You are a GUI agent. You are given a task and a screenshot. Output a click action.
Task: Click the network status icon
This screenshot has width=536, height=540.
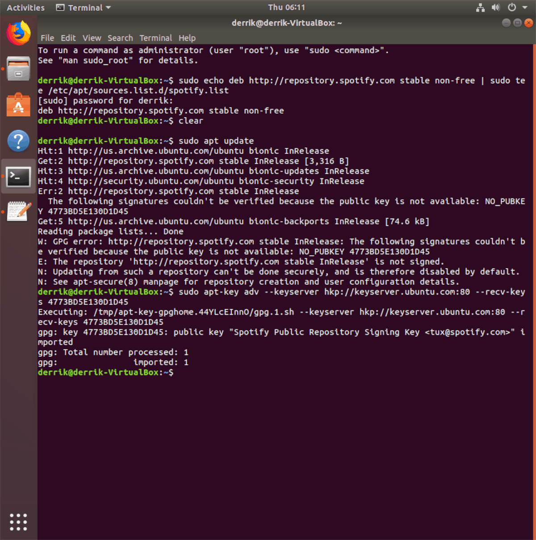(x=480, y=7)
